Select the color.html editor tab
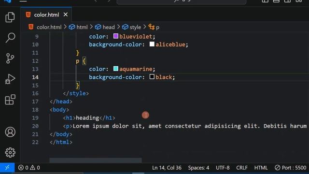 point(46,15)
